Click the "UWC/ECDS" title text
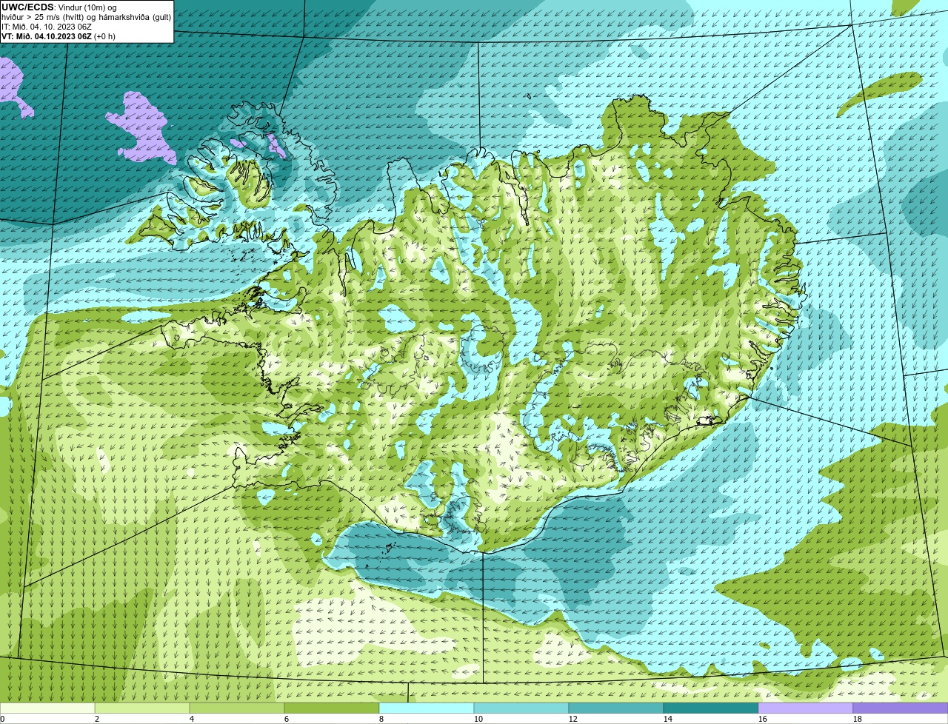The image size is (948, 724). pyautogui.click(x=27, y=7)
